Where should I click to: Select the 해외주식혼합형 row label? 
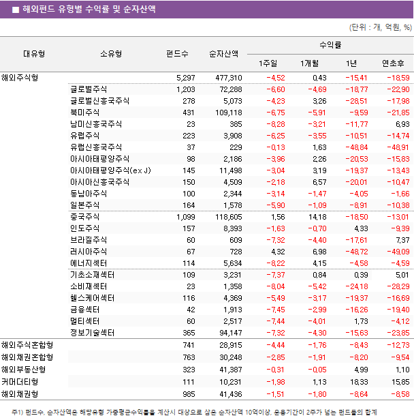(27, 345)
